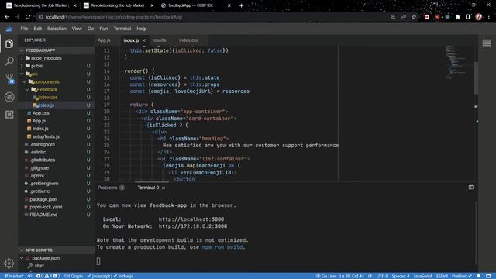This screenshot has height=279, width=496.
Task: Open the Explorer view in activity bar
Action: click(9, 43)
